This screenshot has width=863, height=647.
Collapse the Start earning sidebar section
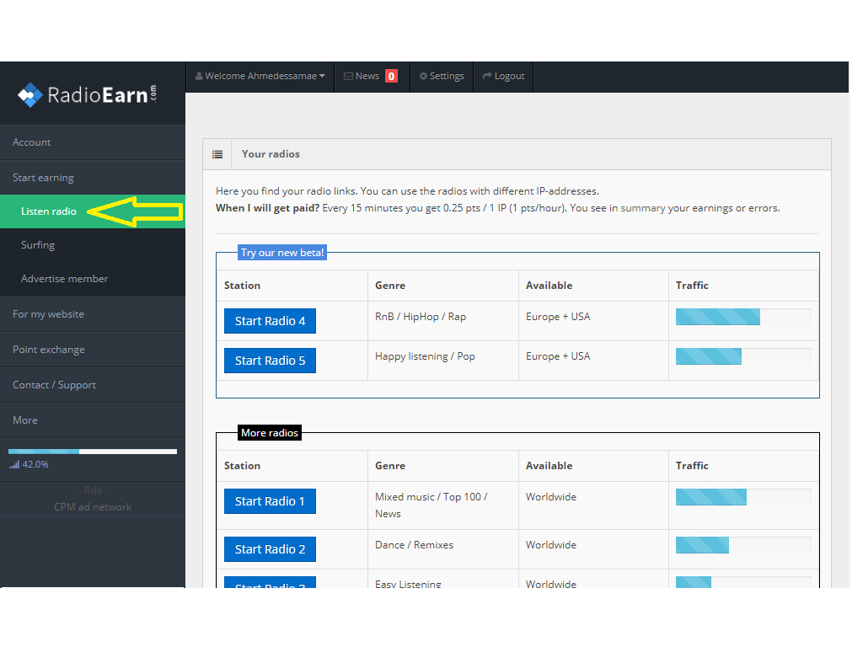click(93, 178)
